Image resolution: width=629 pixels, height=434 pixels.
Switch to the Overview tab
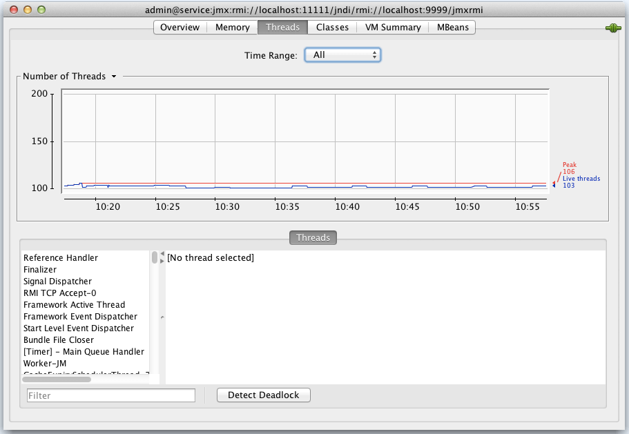(180, 27)
